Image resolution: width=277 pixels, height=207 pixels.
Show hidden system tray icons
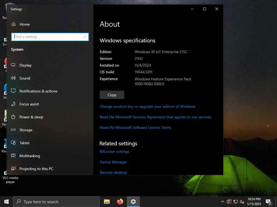coord(223,202)
